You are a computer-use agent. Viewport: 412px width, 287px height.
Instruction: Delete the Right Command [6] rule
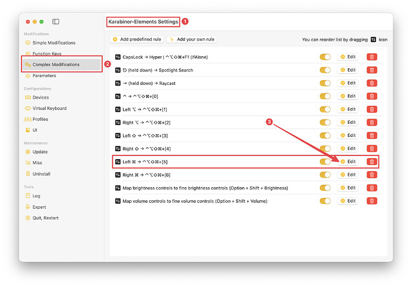[x=372, y=175]
